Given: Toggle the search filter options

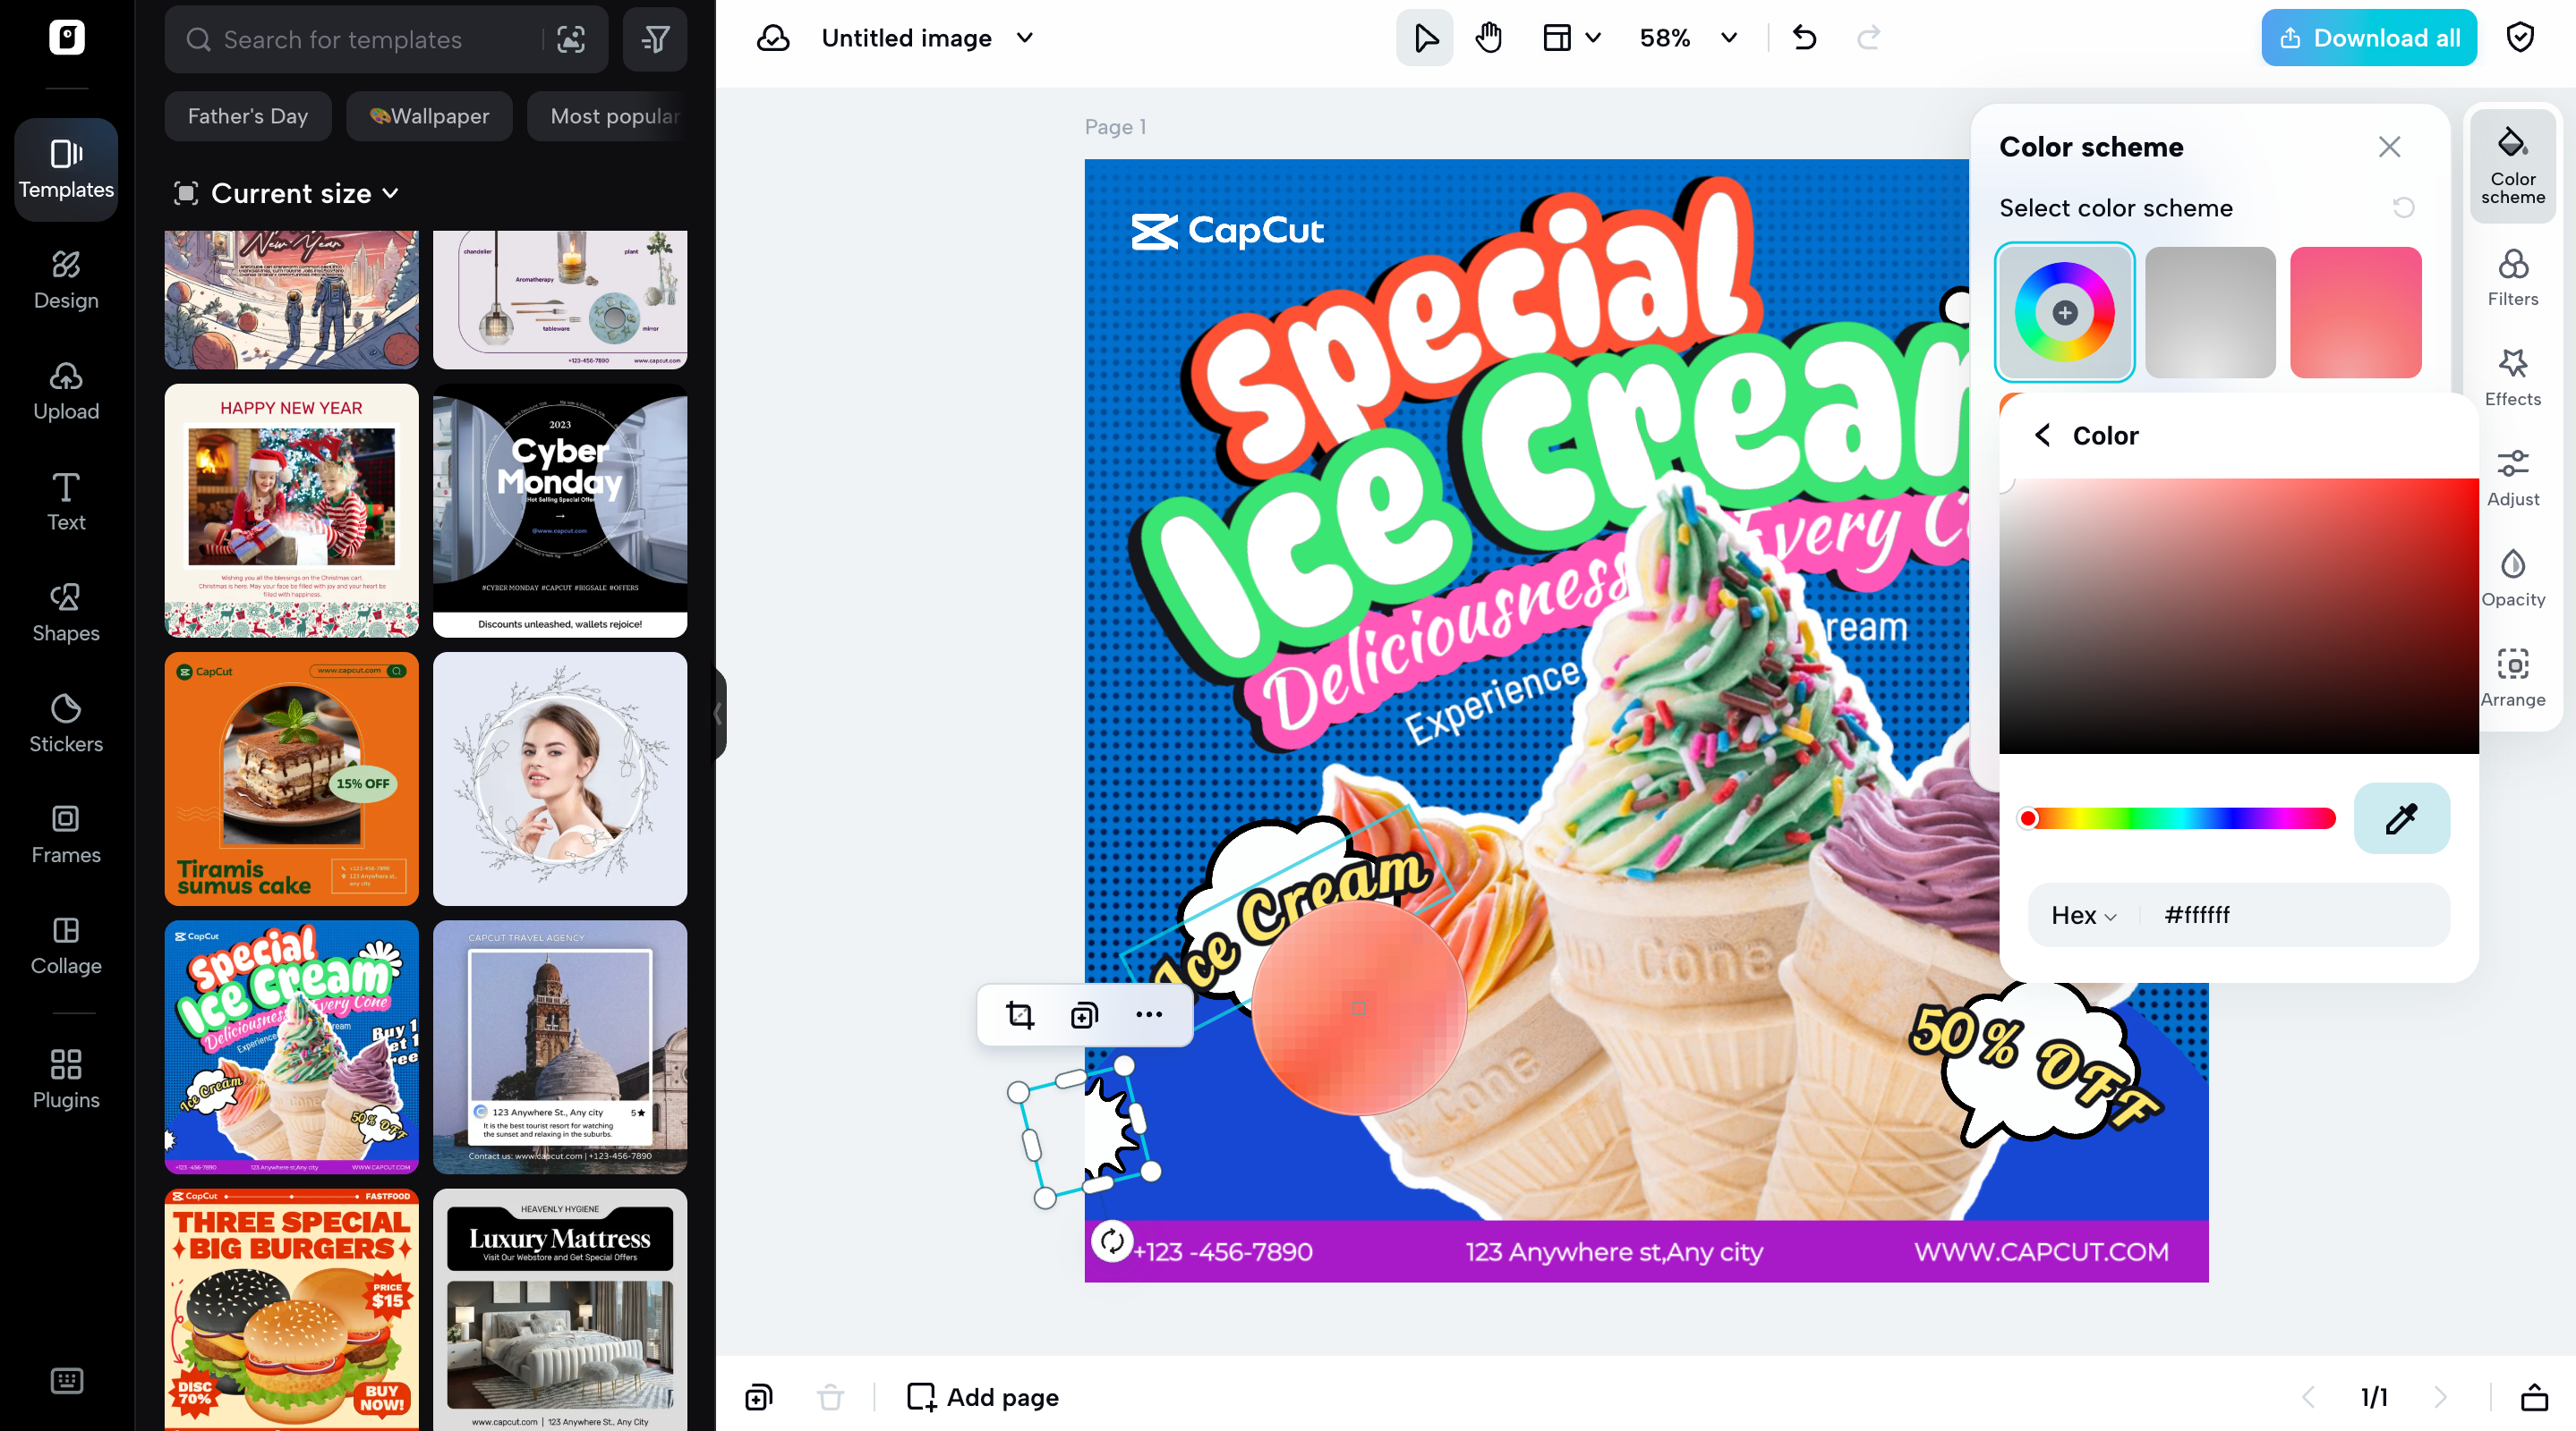Looking at the screenshot, I should [x=655, y=39].
